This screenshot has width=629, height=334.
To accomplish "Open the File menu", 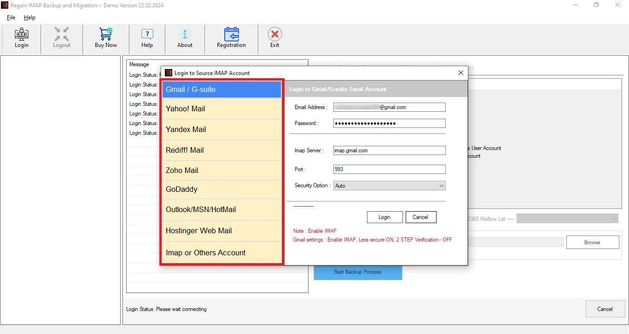I will (x=11, y=17).
